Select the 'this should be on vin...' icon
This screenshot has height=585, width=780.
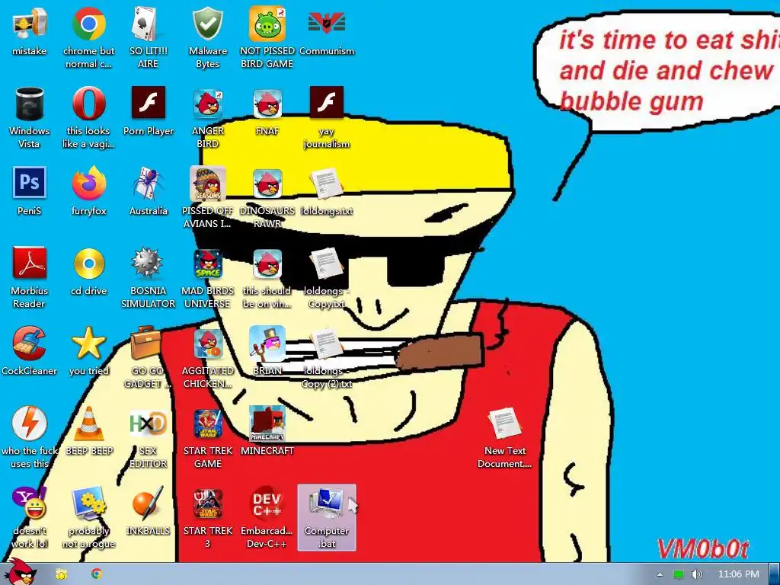(x=267, y=277)
